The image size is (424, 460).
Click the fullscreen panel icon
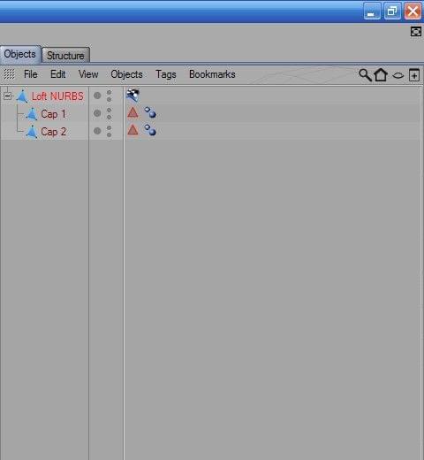(x=415, y=32)
